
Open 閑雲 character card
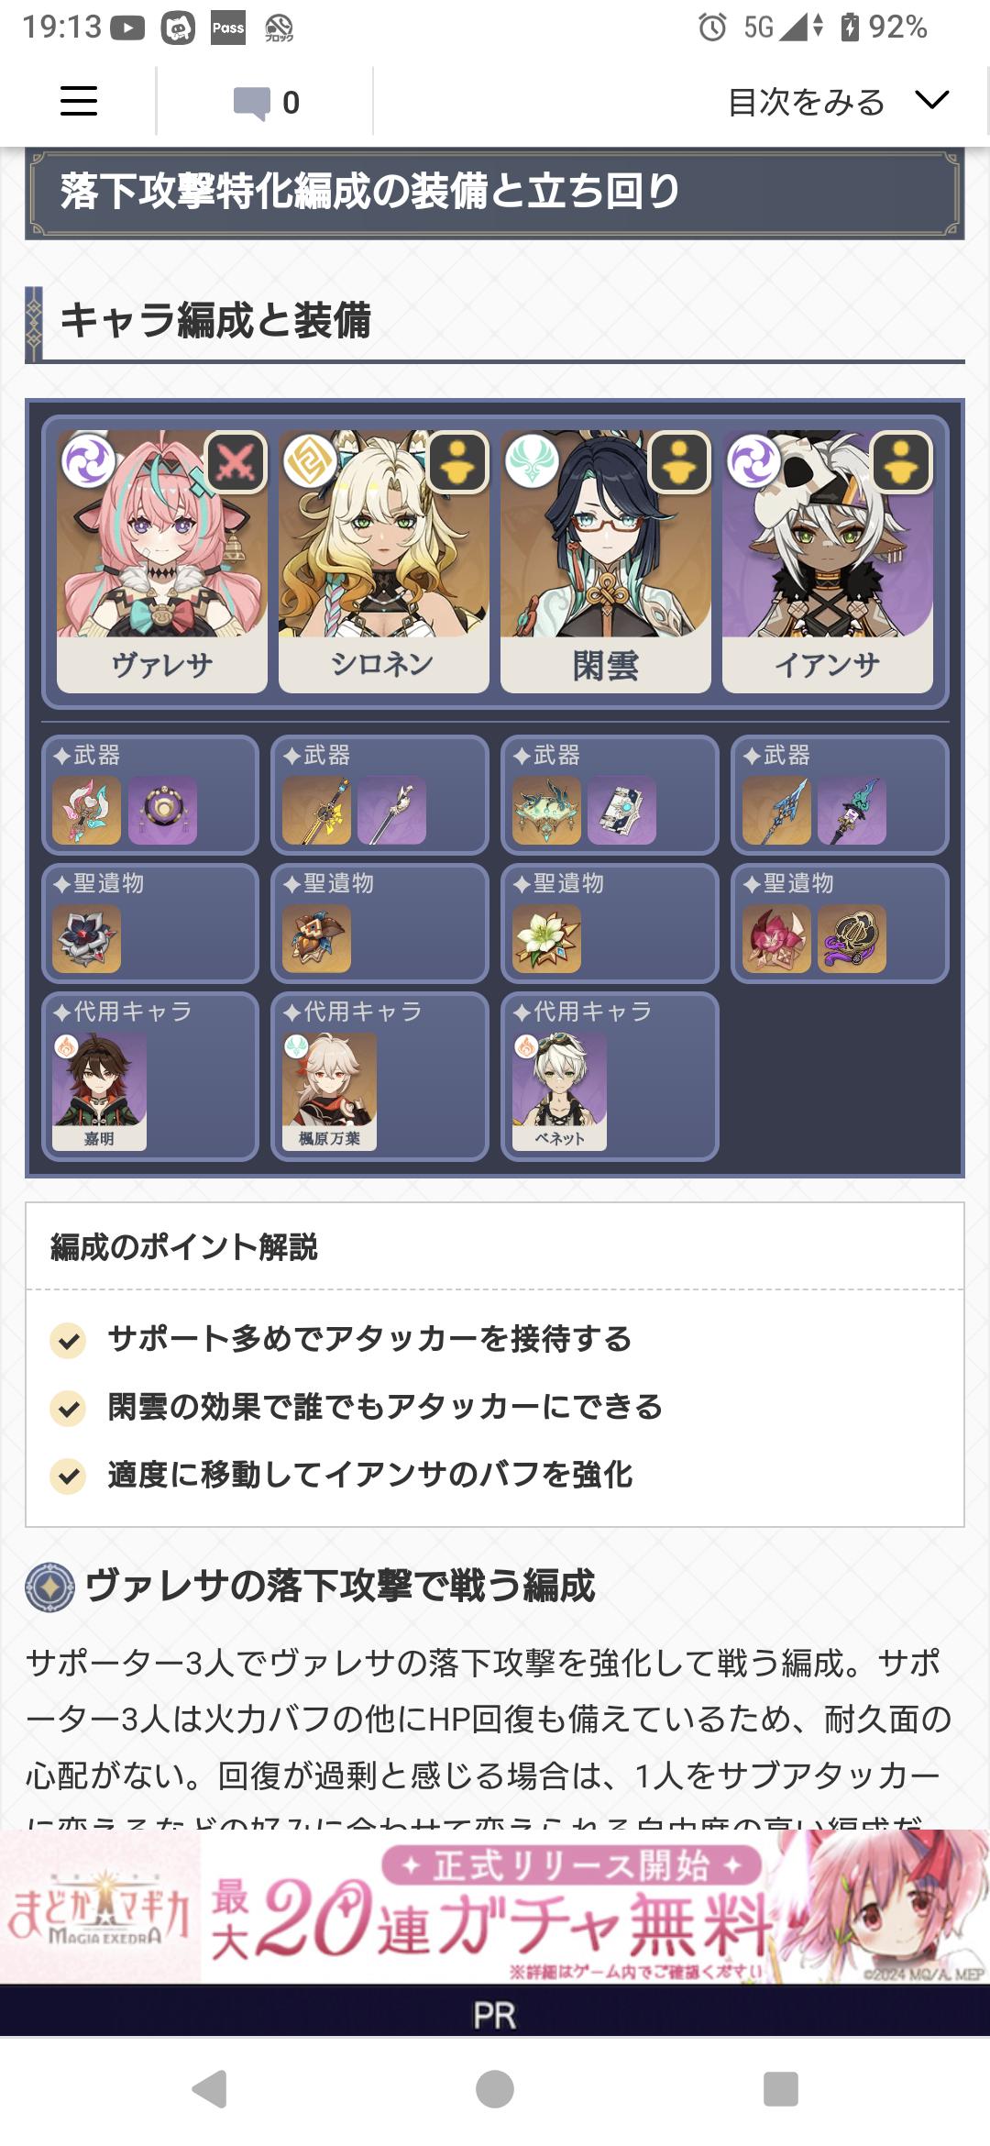(x=605, y=561)
